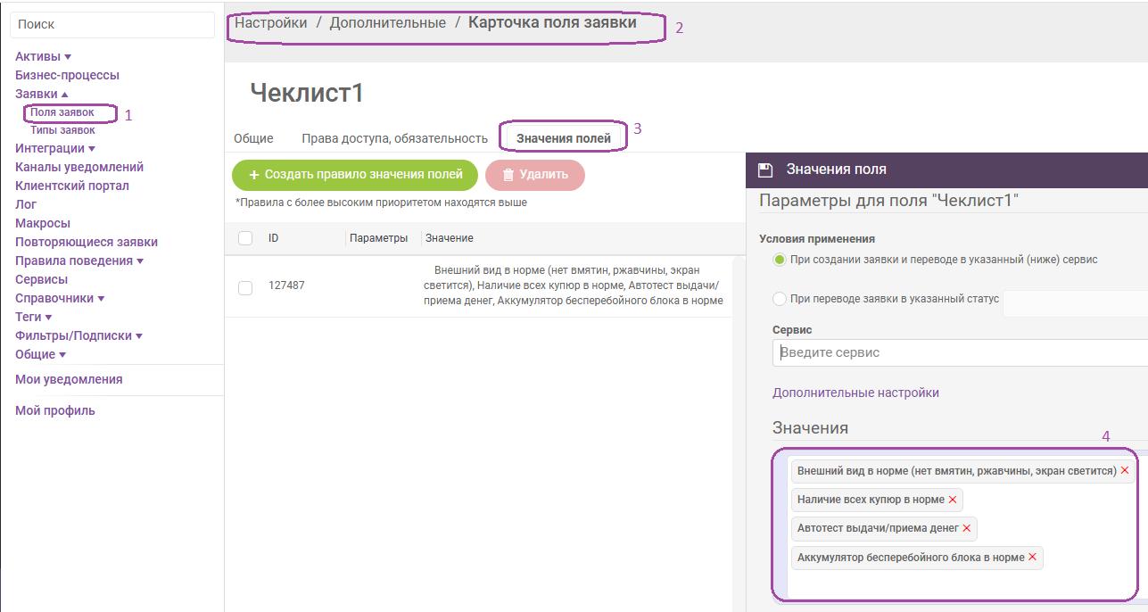
Task: Select 'При переводе заявки в указанный статус' radio
Action: tap(780, 299)
